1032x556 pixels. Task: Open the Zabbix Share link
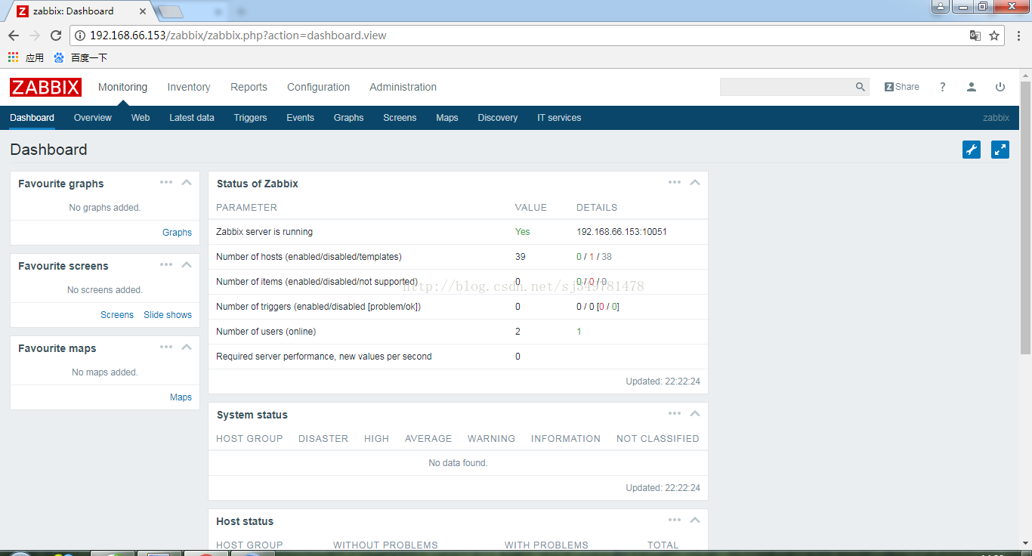[902, 87]
